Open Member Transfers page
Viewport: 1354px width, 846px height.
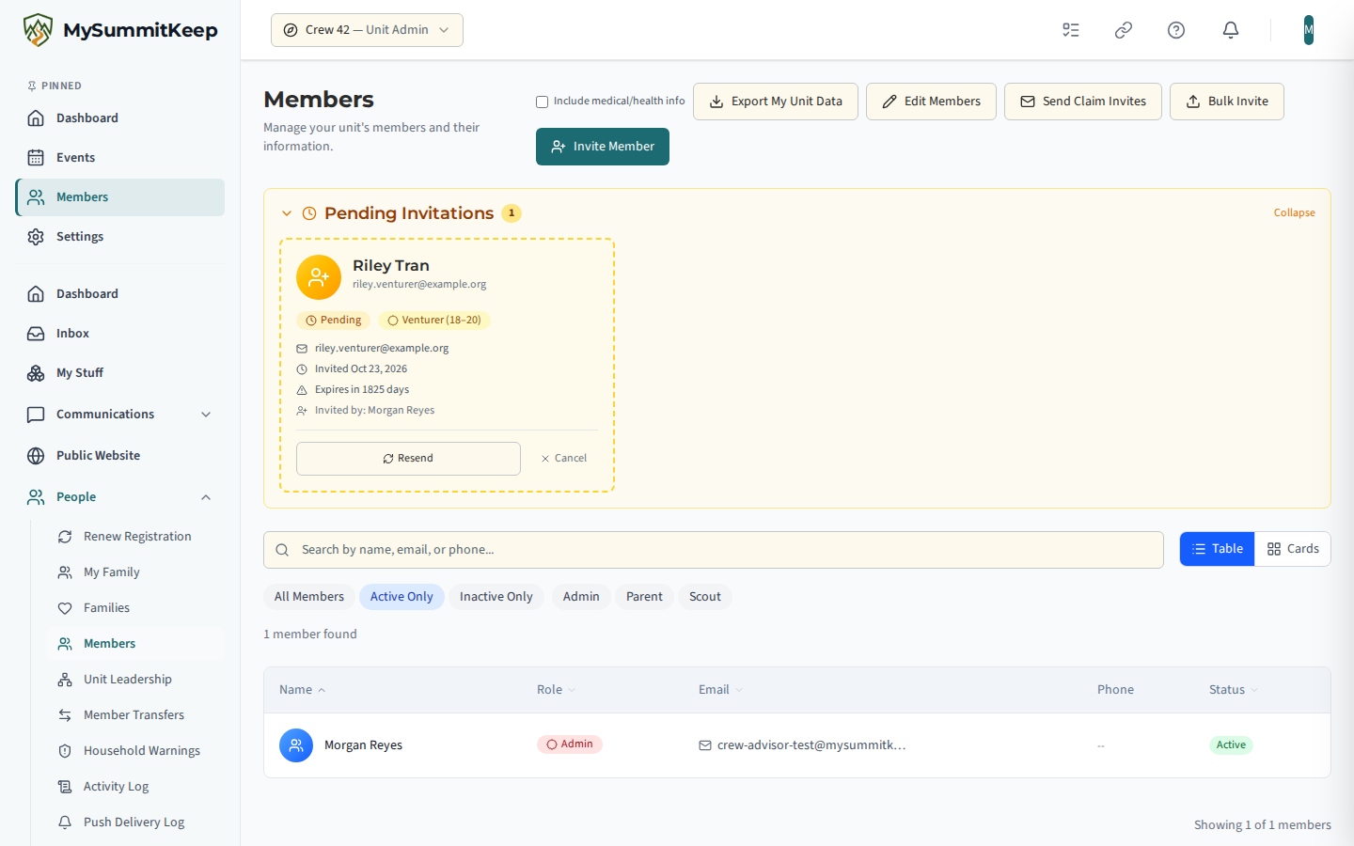coord(135,715)
